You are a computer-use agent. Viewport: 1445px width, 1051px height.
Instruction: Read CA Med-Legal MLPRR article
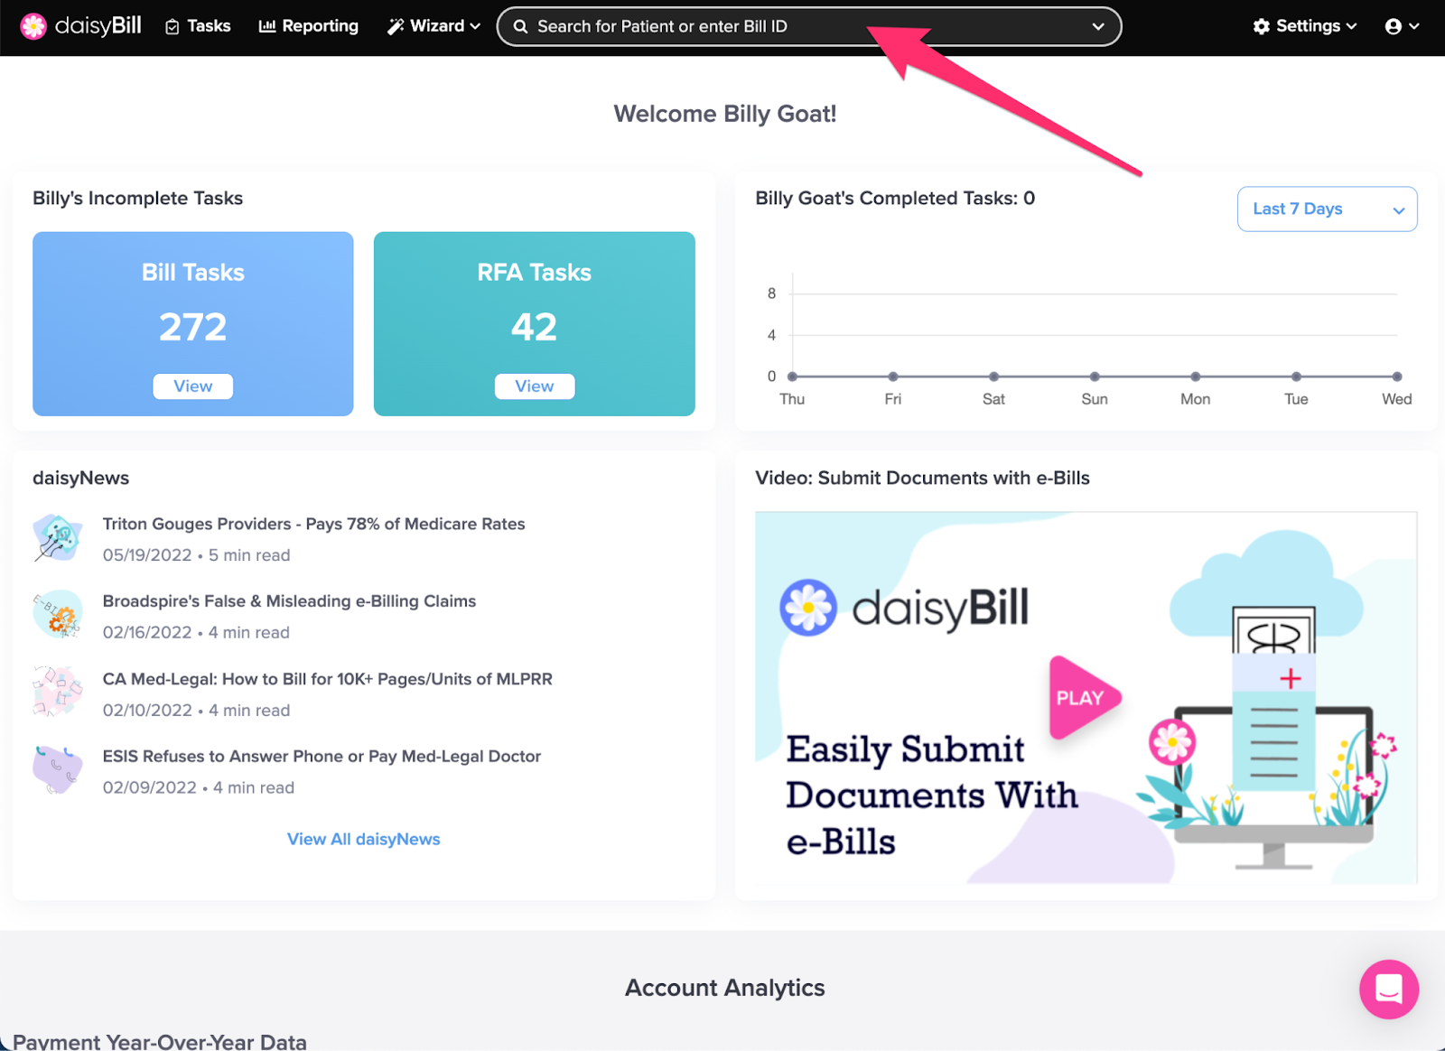[x=327, y=679]
